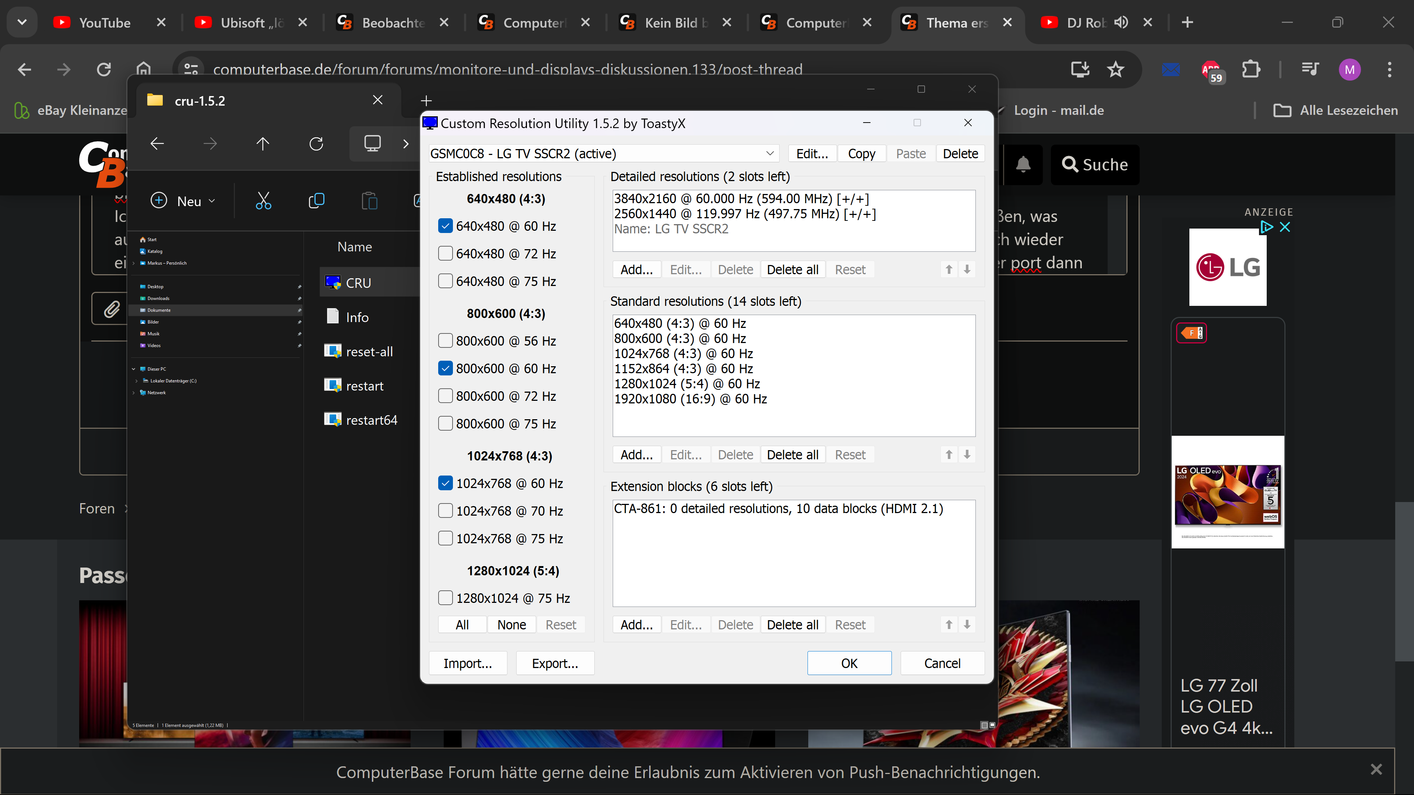Select 2560x1440 @ 119.997 Hz entry
This screenshot has width=1414, height=795.
point(744,214)
